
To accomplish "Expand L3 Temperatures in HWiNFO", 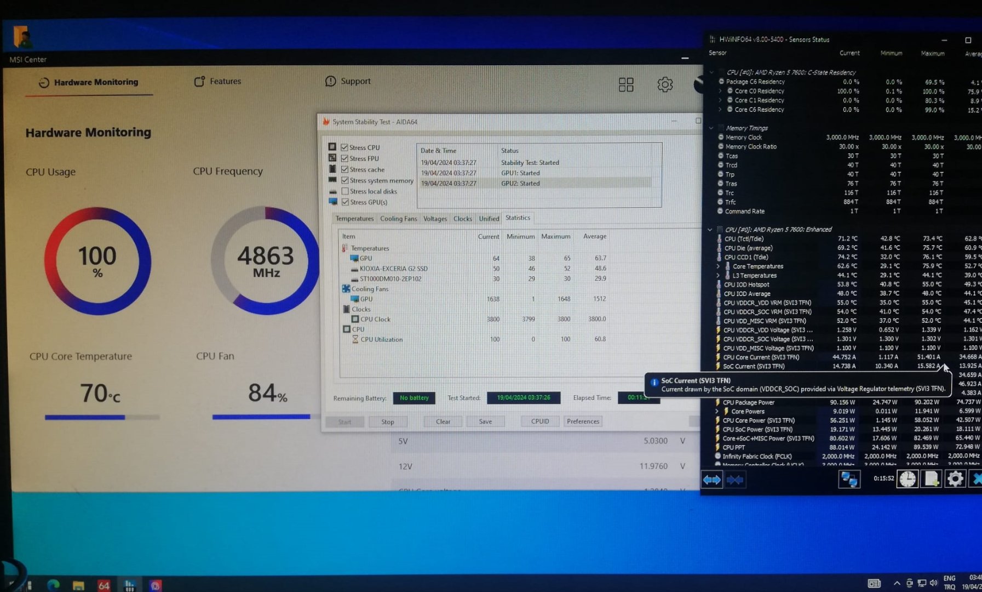I will tap(718, 276).
